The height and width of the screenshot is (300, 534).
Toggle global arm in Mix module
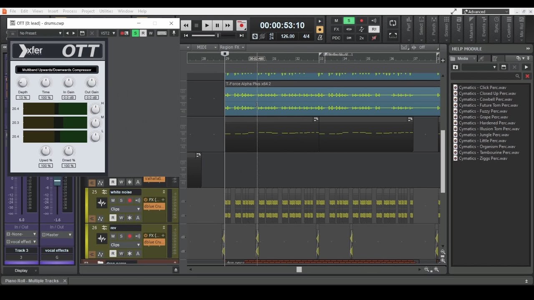point(361,21)
